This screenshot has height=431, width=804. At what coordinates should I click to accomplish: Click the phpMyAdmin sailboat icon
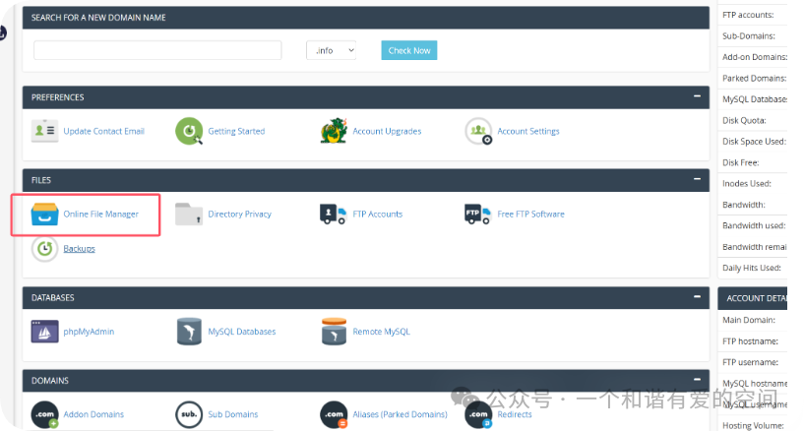[x=44, y=332]
